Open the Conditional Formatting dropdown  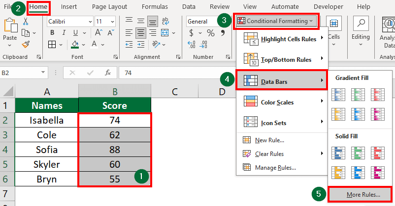[276, 21]
